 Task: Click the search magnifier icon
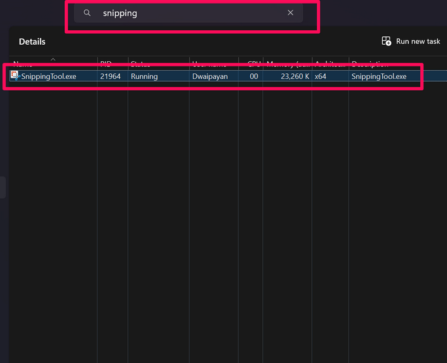click(x=87, y=13)
